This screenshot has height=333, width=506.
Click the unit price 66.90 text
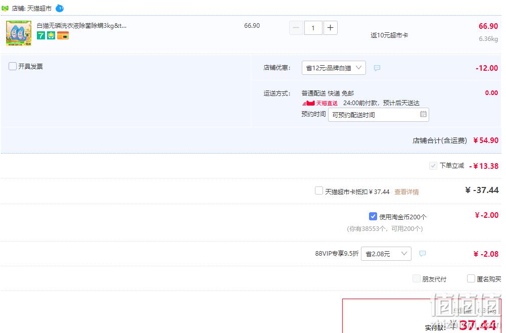pyautogui.click(x=252, y=26)
